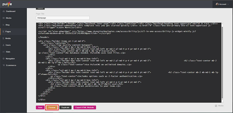This screenshot has height=113, width=233.
Task: Open the Navigation settings
Action: [x=10, y=59]
